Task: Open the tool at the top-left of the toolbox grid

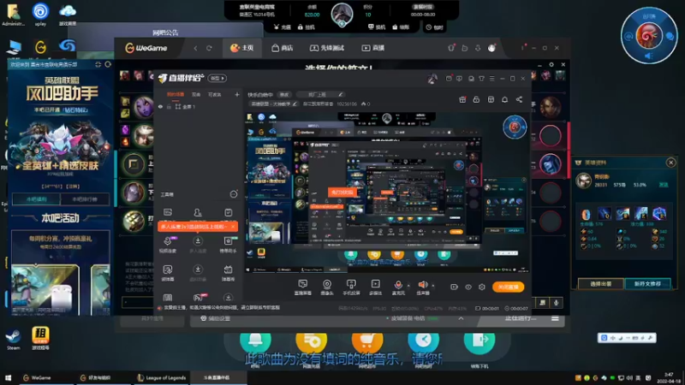Action: tap(168, 213)
